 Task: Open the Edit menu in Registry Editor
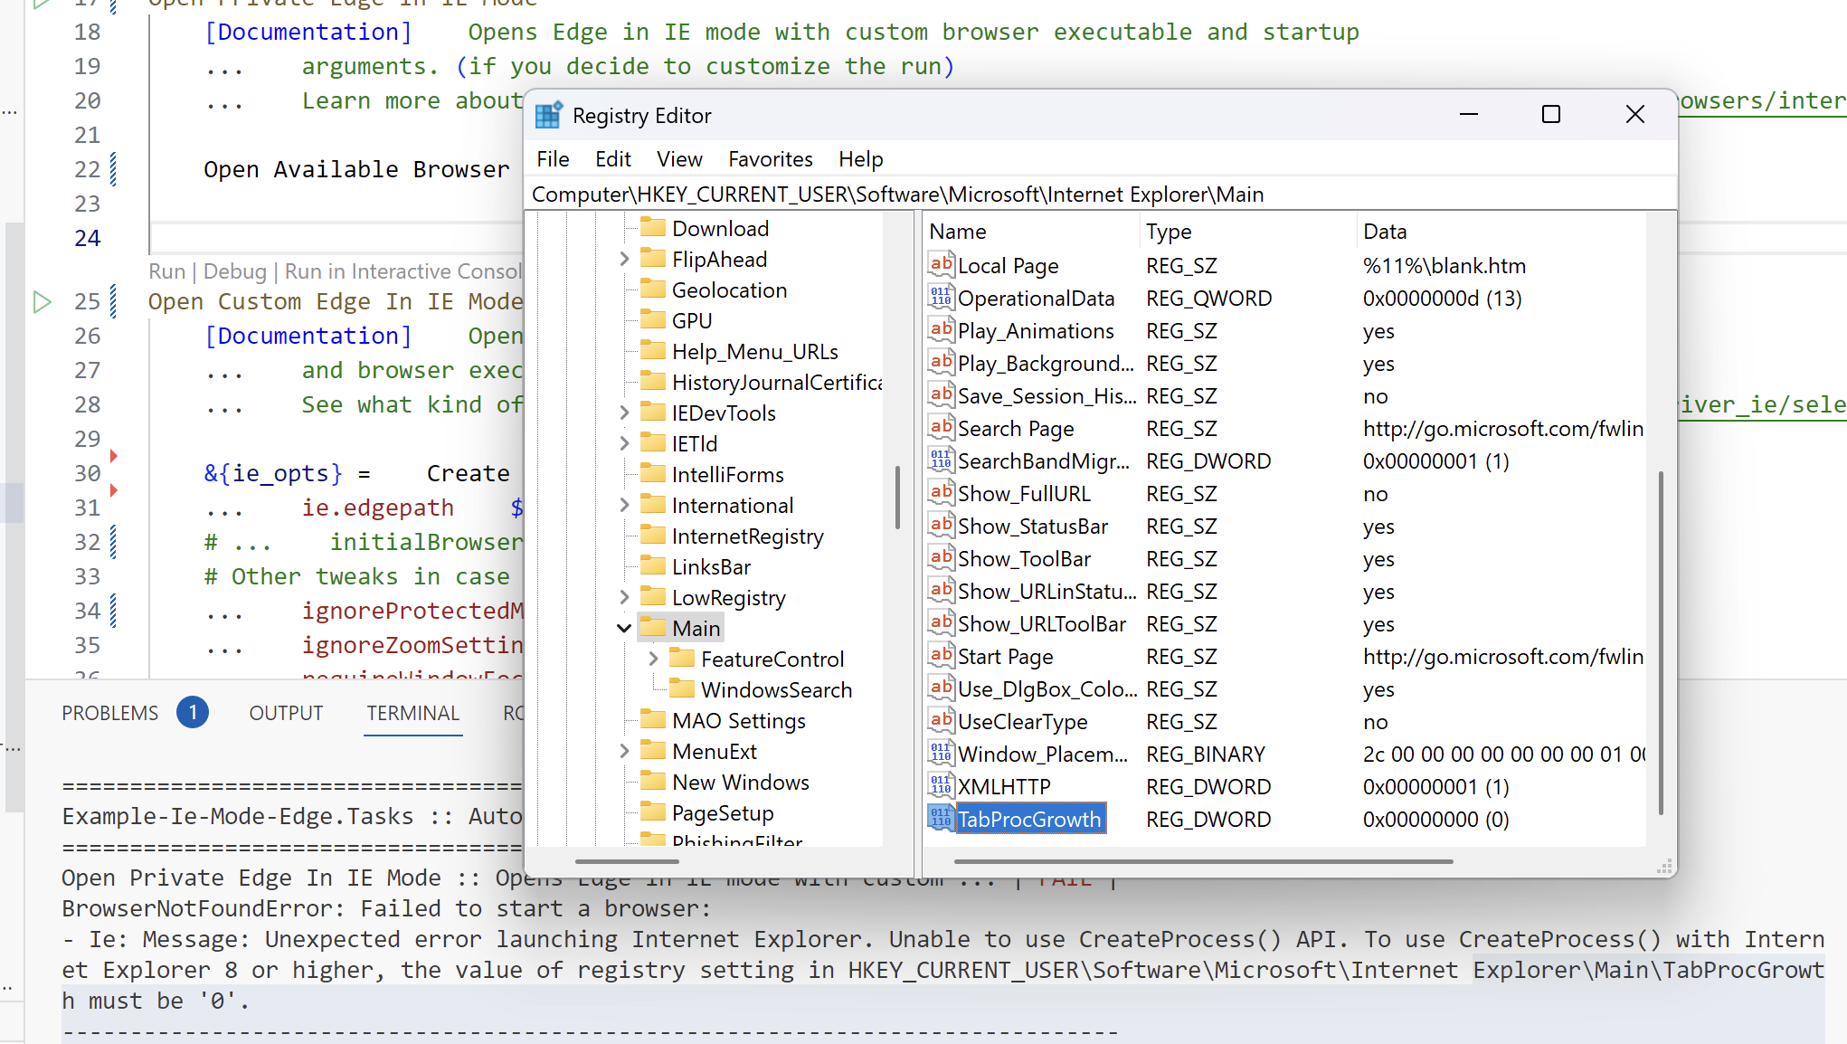(612, 159)
